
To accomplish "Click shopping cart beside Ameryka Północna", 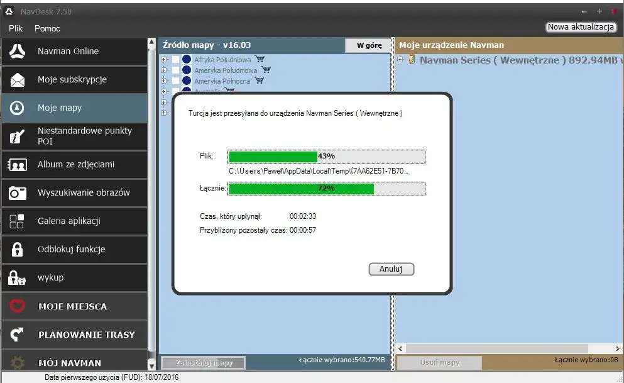I will pos(259,80).
